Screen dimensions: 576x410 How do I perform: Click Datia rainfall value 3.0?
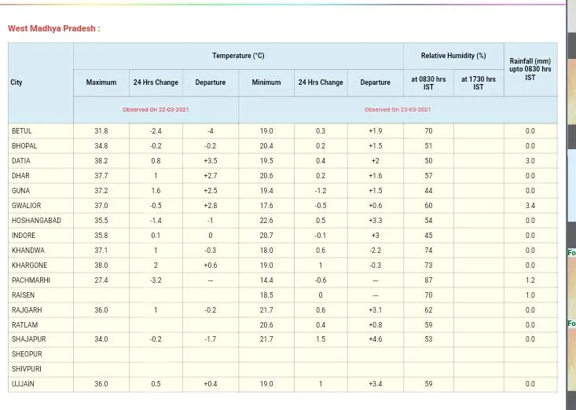(x=530, y=161)
